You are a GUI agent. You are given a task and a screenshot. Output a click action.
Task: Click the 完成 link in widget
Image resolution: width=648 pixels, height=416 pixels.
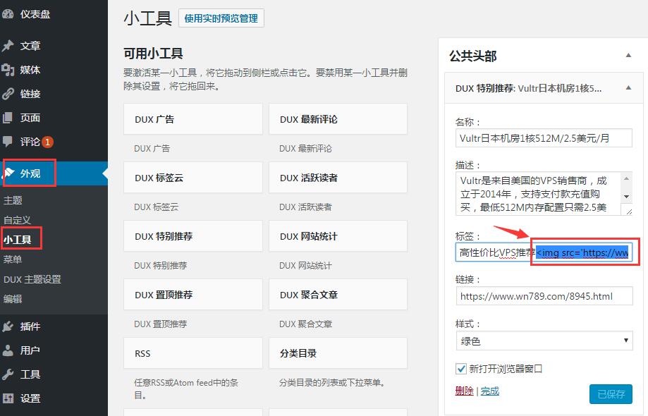[490, 391]
